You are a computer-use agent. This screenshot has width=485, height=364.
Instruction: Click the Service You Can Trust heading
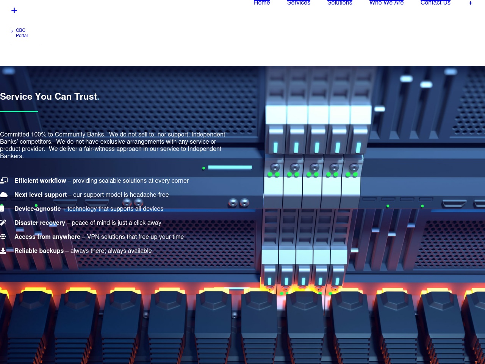click(50, 97)
